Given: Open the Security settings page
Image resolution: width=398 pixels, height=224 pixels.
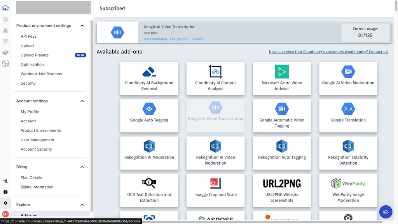Looking at the screenshot, I should (28, 83).
